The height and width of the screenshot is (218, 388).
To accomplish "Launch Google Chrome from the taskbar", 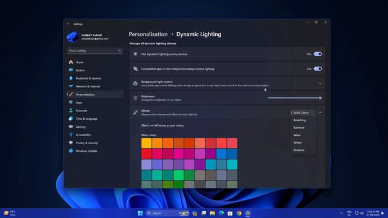I will tap(239, 213).
